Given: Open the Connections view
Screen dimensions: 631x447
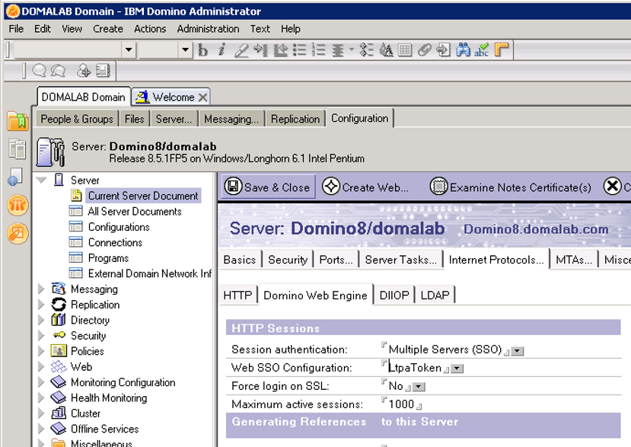Looking at the screenshot, I should [115, 242].
